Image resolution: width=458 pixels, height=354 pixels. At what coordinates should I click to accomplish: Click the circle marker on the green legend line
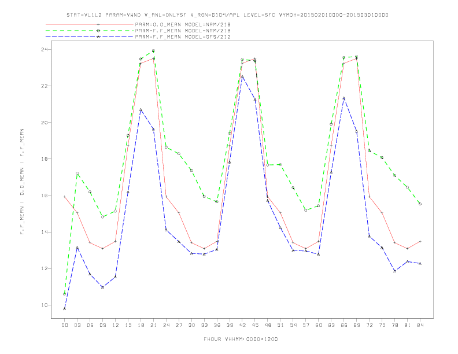[98, 31]
